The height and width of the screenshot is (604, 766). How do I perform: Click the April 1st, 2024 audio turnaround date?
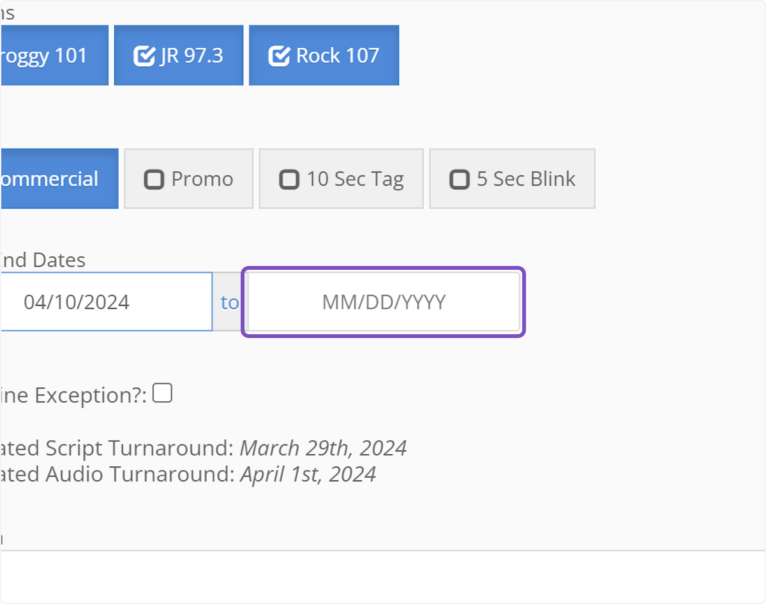308,475
